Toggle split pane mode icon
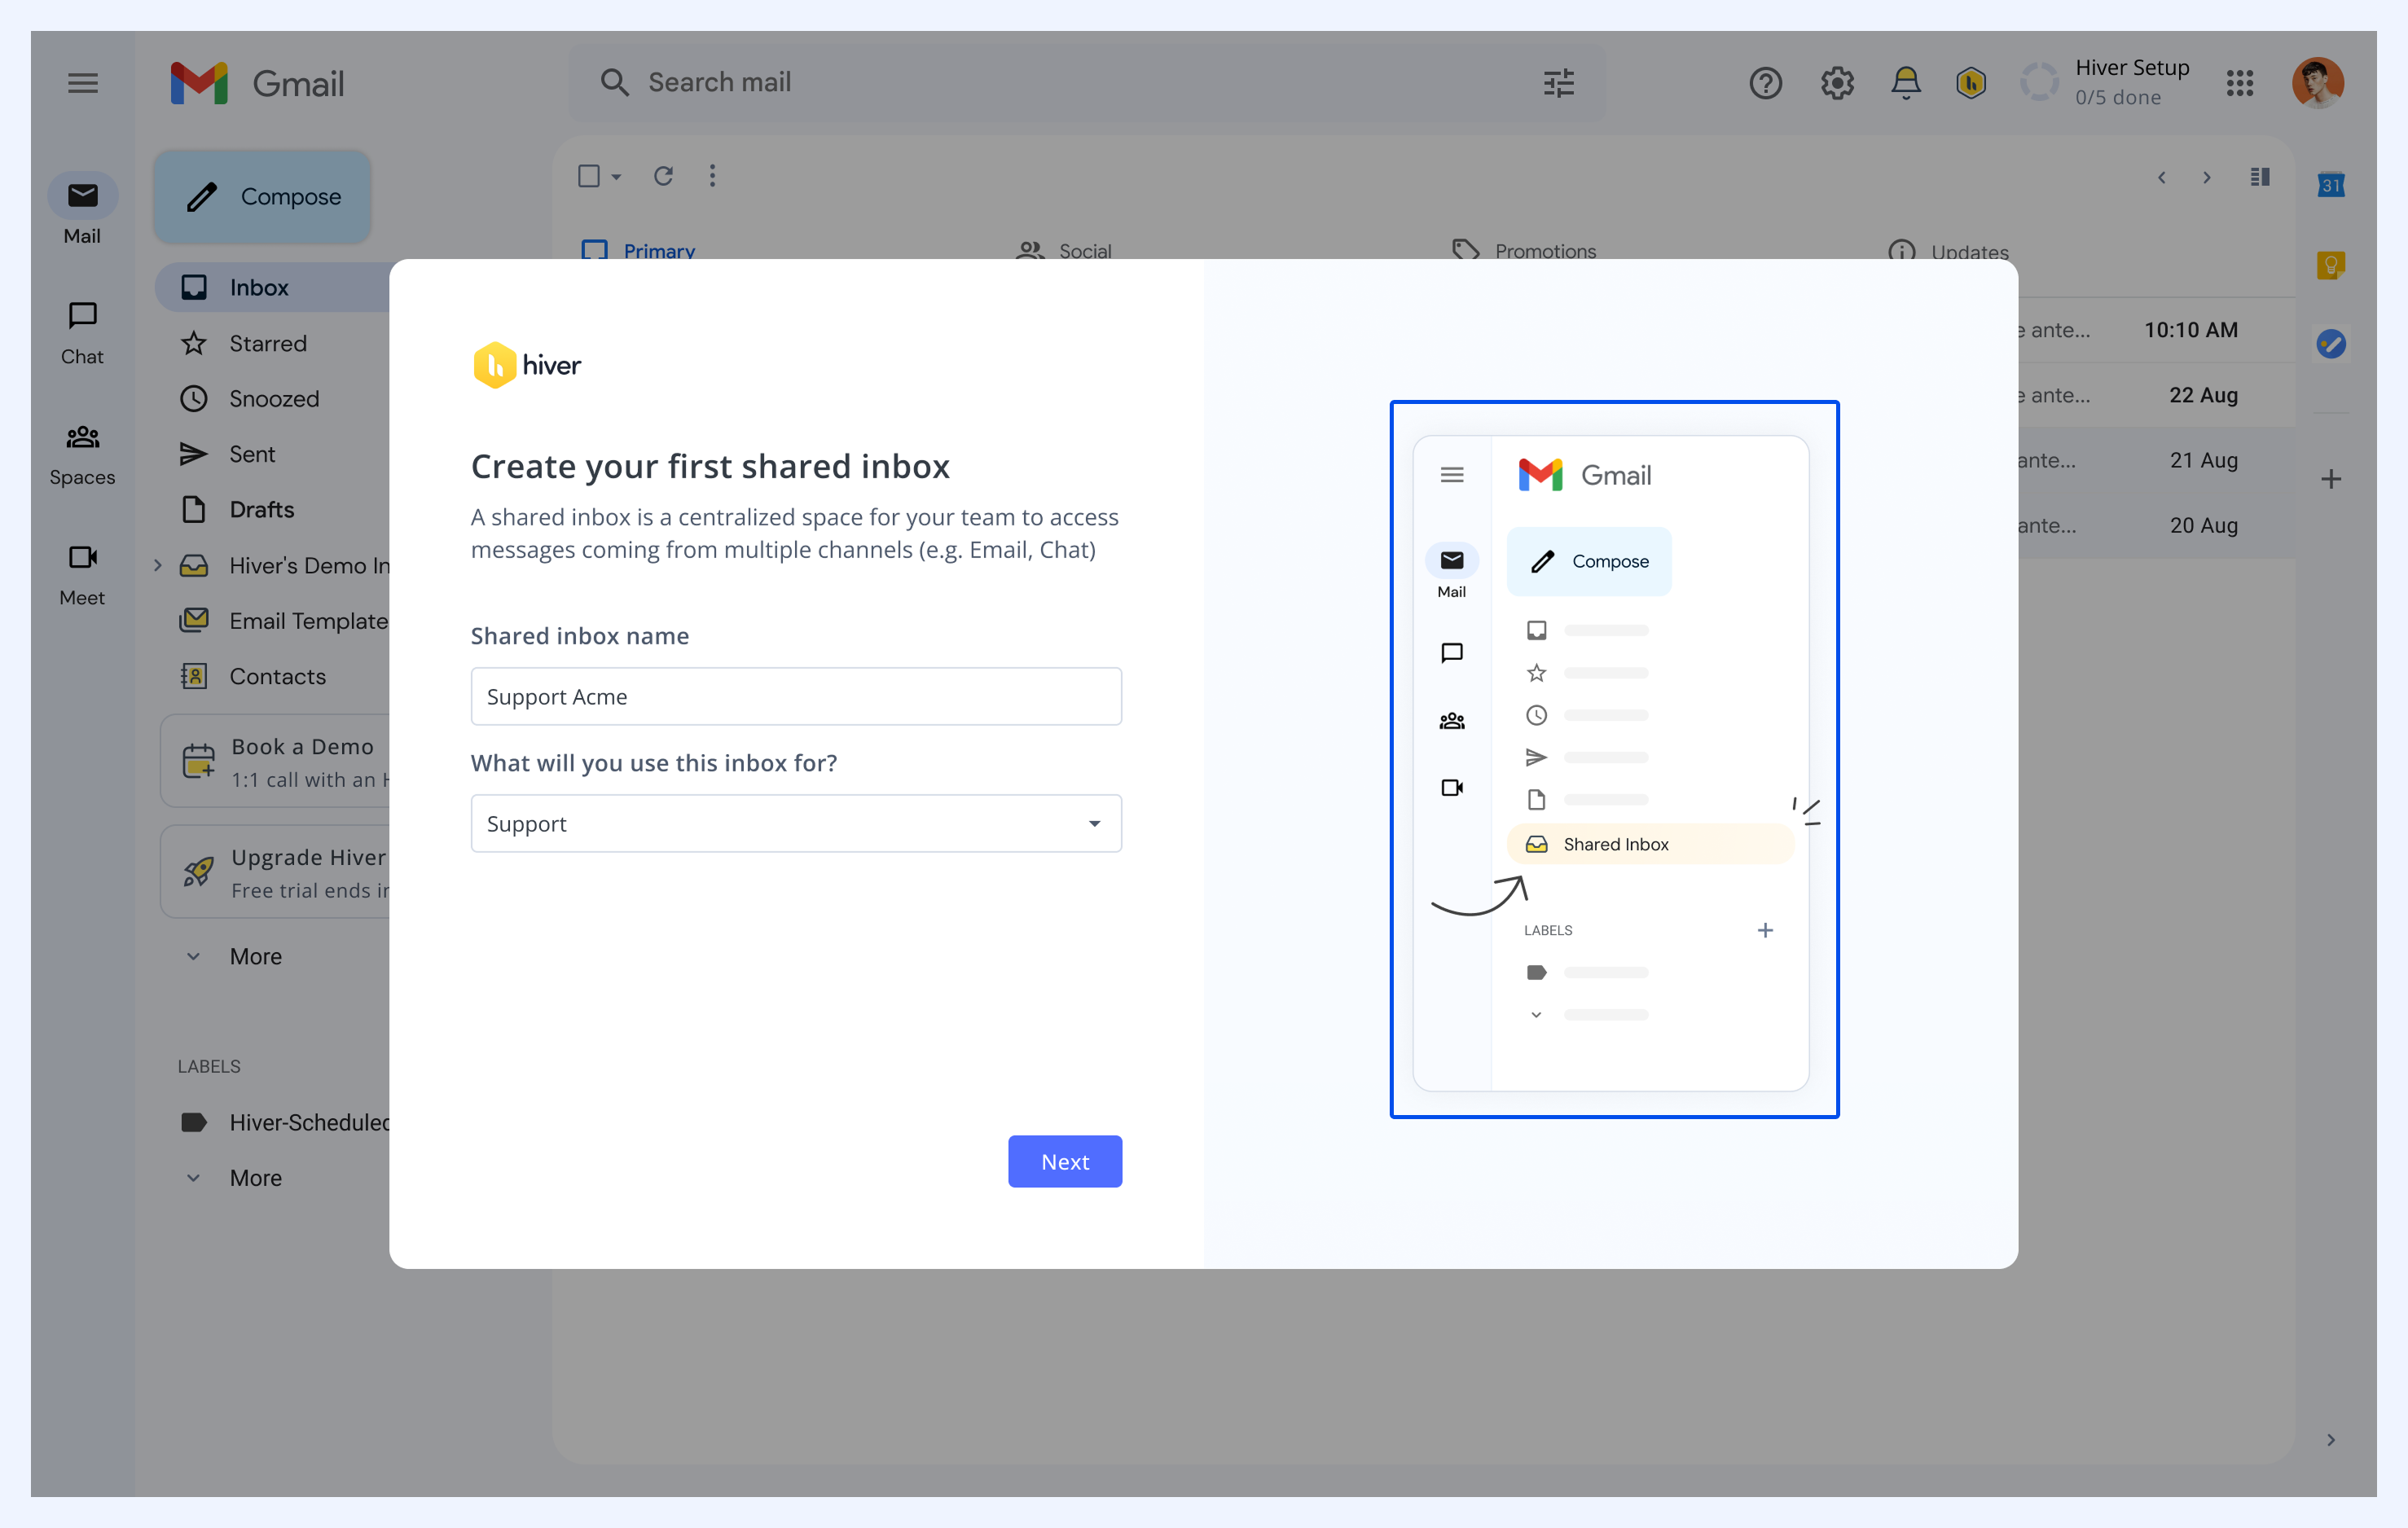The height and width of the screenshot is (1528, 2408). pyautogui.click(x=2259, y=177)
